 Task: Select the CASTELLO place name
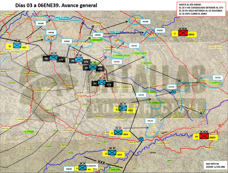click(99, 117)
